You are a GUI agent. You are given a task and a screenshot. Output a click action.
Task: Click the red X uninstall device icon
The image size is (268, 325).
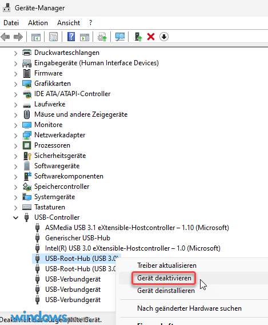tap(151, 37)
